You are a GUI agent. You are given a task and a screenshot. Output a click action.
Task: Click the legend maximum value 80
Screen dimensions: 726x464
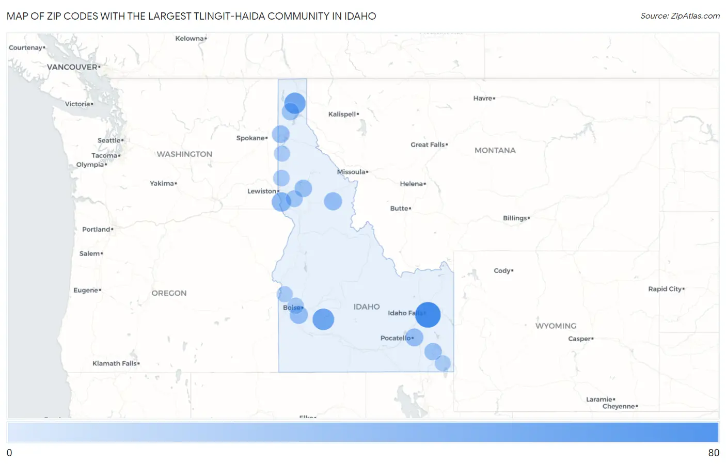coord(714,453)
